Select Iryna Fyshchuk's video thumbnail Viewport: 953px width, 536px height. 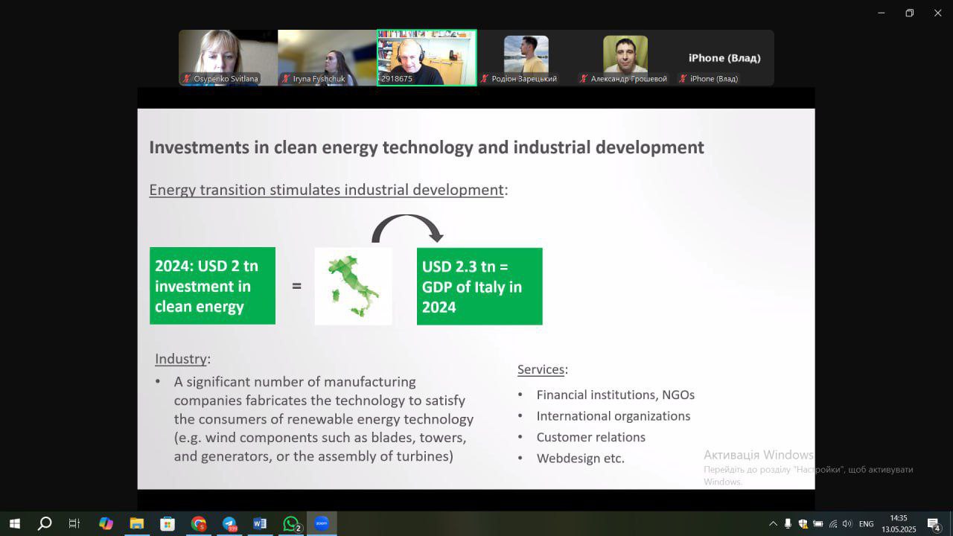coord(327,57)
